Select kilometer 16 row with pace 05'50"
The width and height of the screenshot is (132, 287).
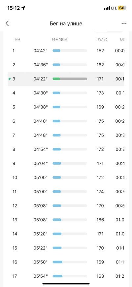click(66, 262)
